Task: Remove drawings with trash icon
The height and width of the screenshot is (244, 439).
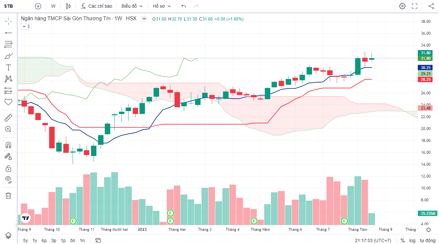Action: (8, 196)
